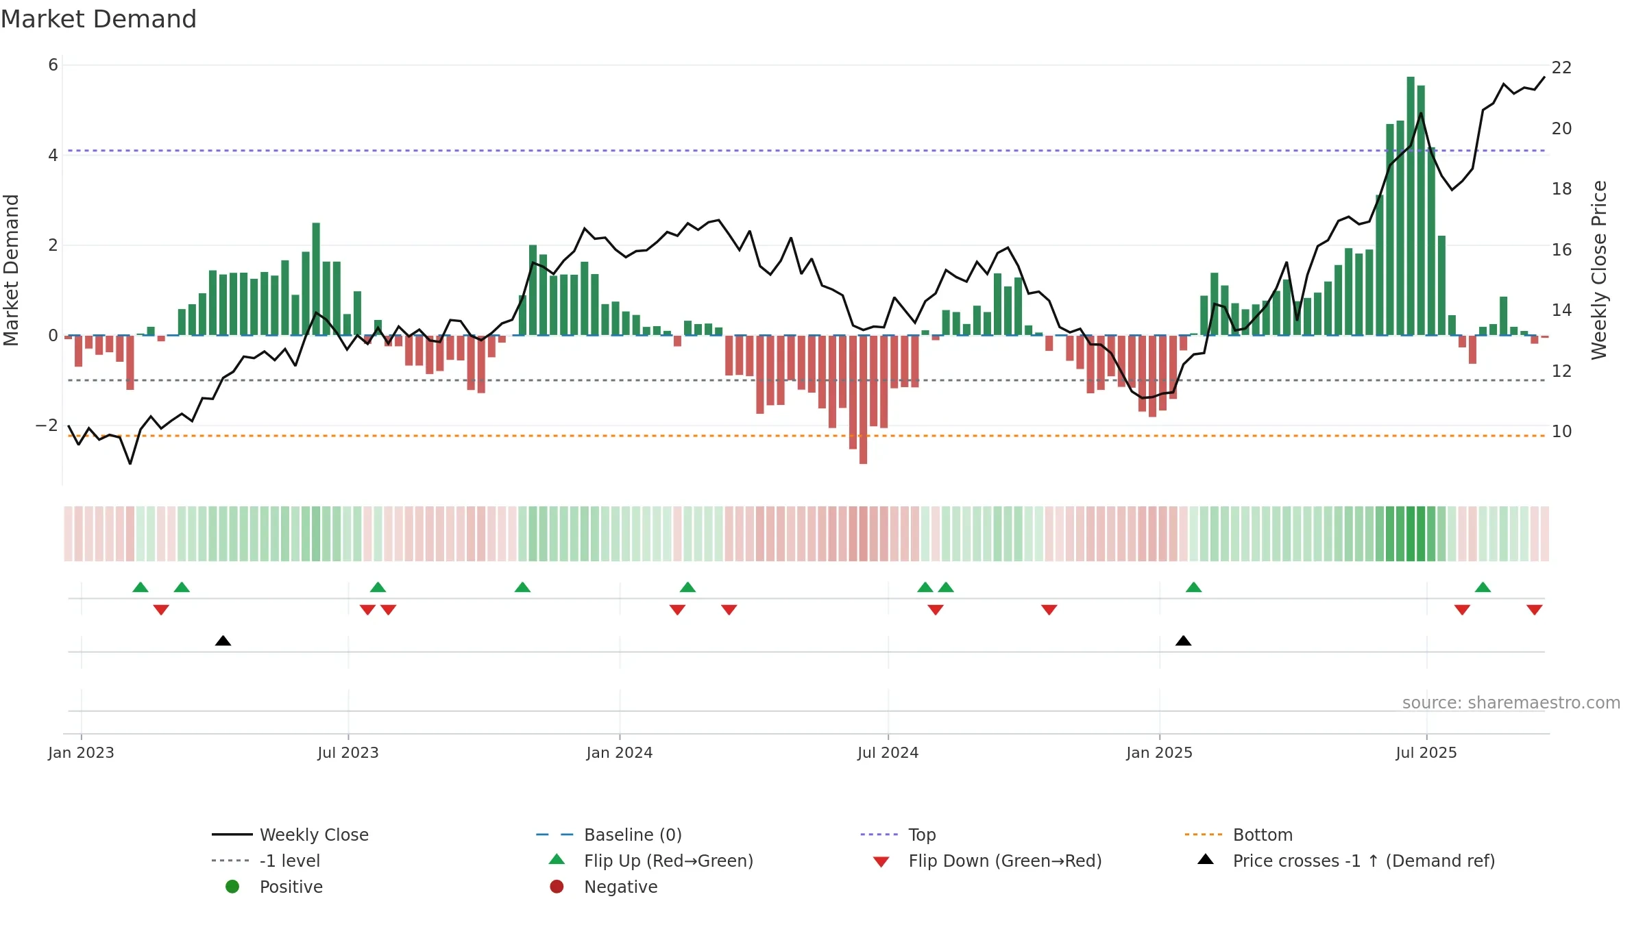Click the 22 tick on the price axis

(1561, 68)
